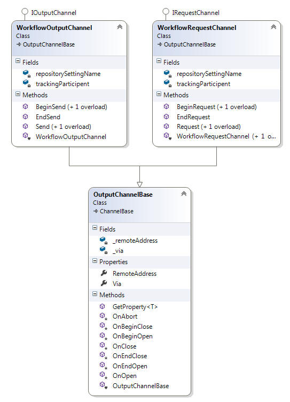Select the IRequestChannel interface lollipop circle
This screenshot has width=290, height=402.
166,11
